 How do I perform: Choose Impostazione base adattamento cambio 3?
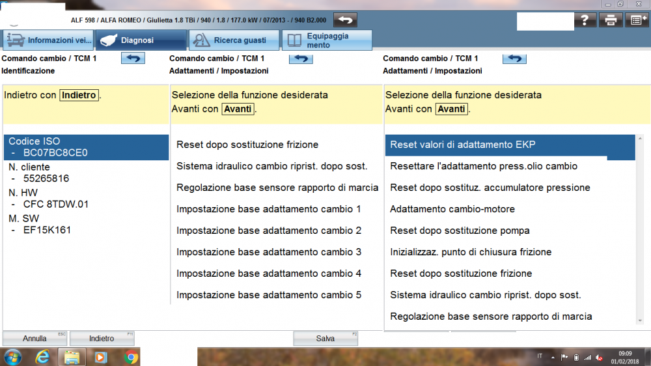268,252
